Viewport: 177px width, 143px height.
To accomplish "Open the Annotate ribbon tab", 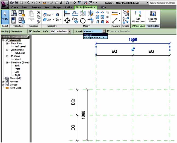I will [36, 7].
